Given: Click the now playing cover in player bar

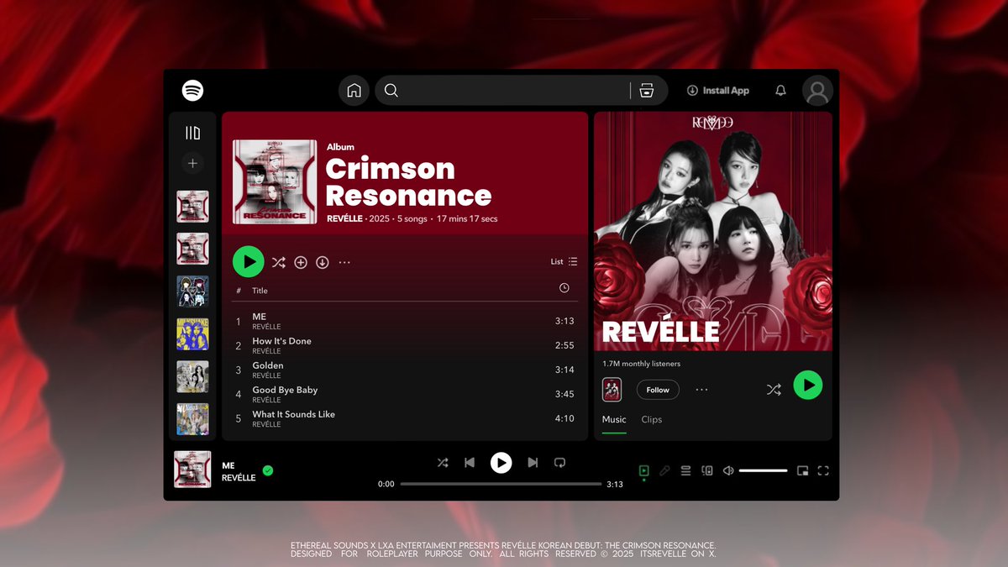Looking at the screenshot, I should (x=192, y=470).
